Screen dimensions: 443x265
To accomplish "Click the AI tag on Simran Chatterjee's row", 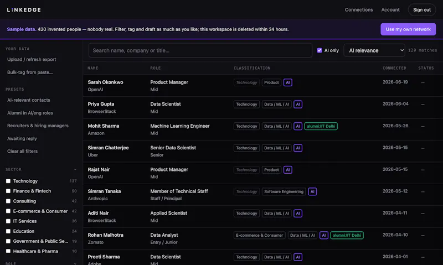I will (298, 148).
